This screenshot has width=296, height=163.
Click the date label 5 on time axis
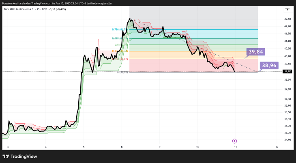tap(84, 147)
